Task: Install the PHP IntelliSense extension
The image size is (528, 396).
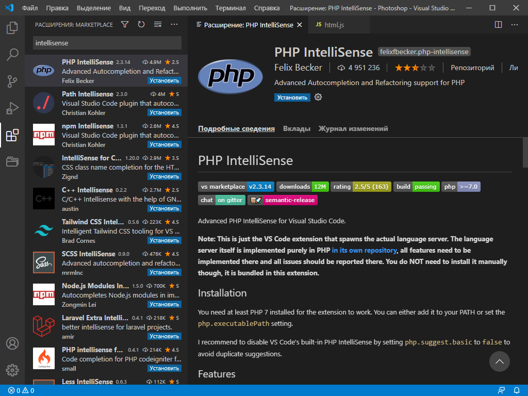Action: 292,97
